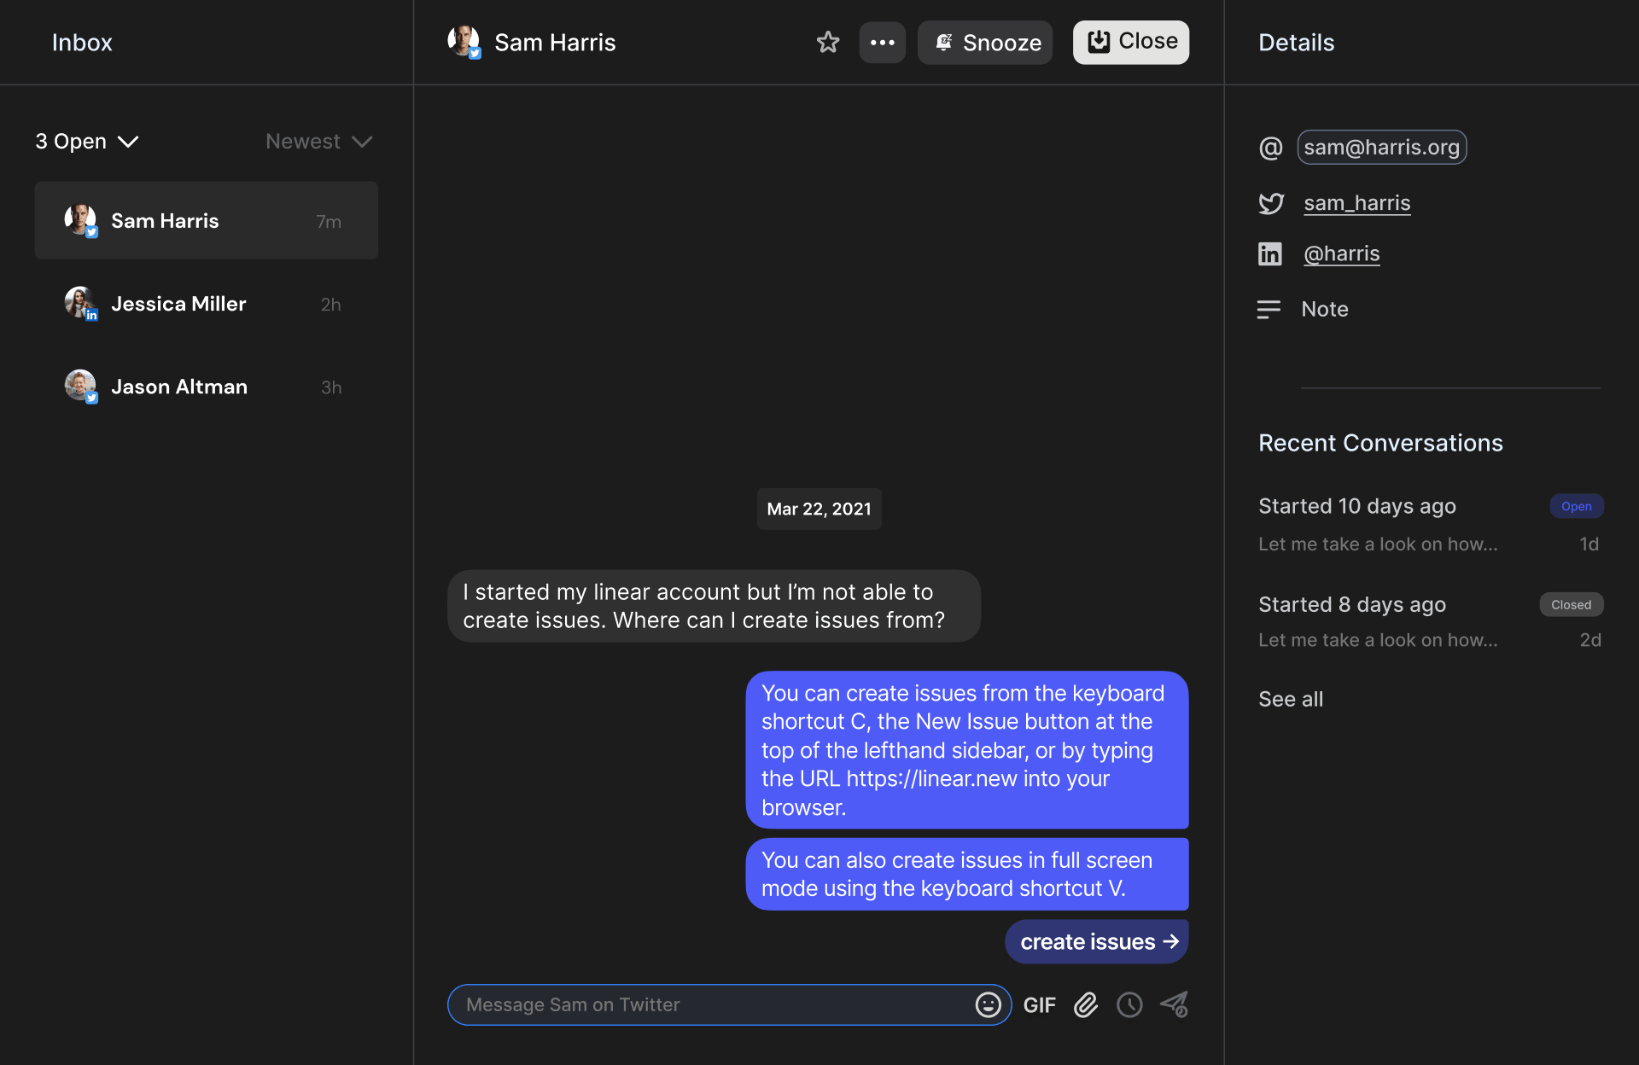
Task: Open the Newest sort dropdown
Action: click(318, 142)
